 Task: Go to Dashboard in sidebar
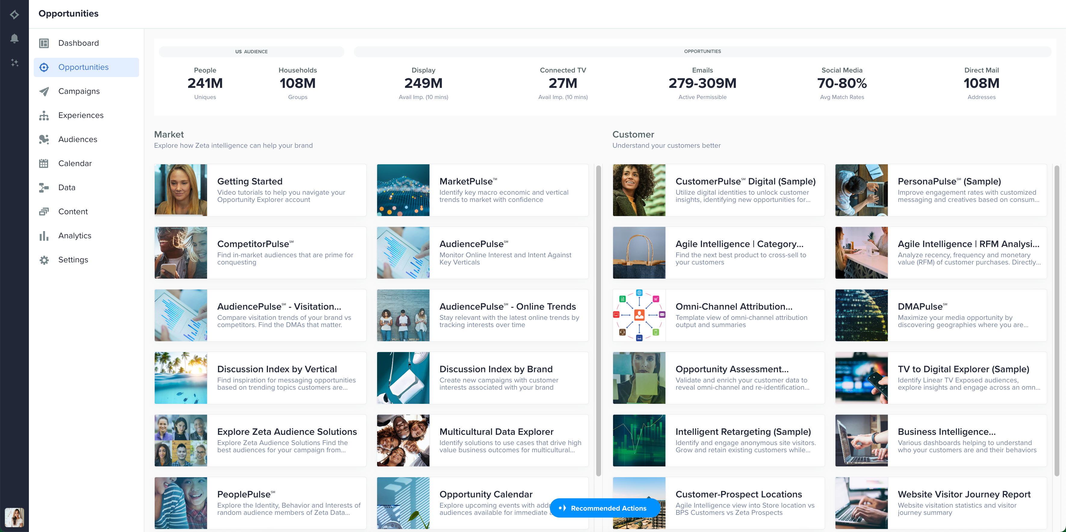pos(86,43)
